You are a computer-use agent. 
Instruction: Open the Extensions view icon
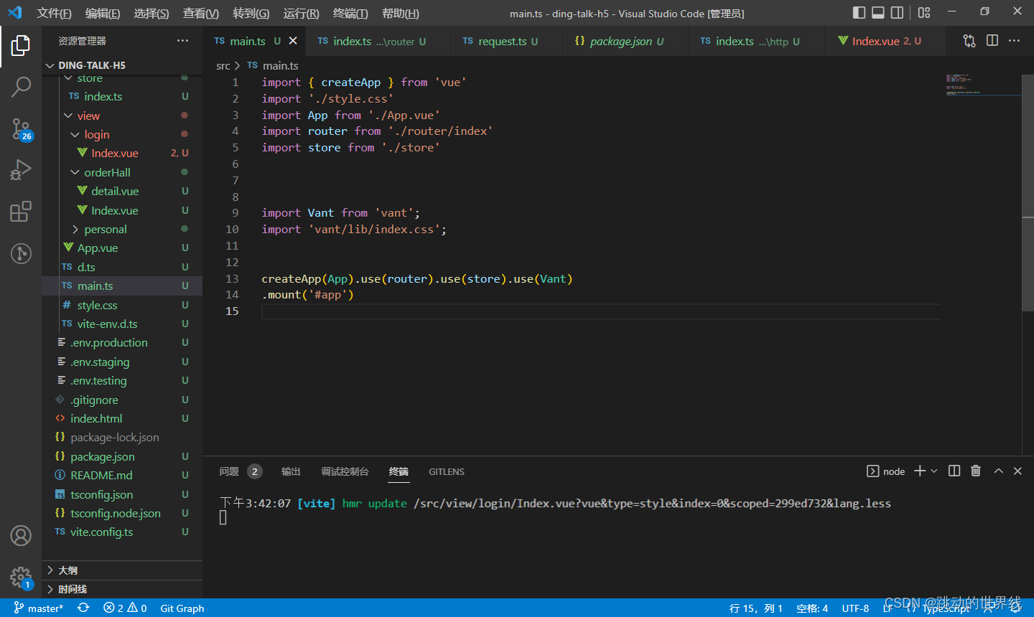point(21,212)
